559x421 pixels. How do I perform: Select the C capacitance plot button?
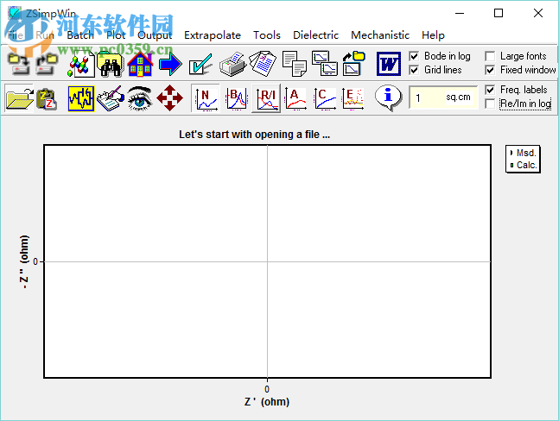point(325,98)
